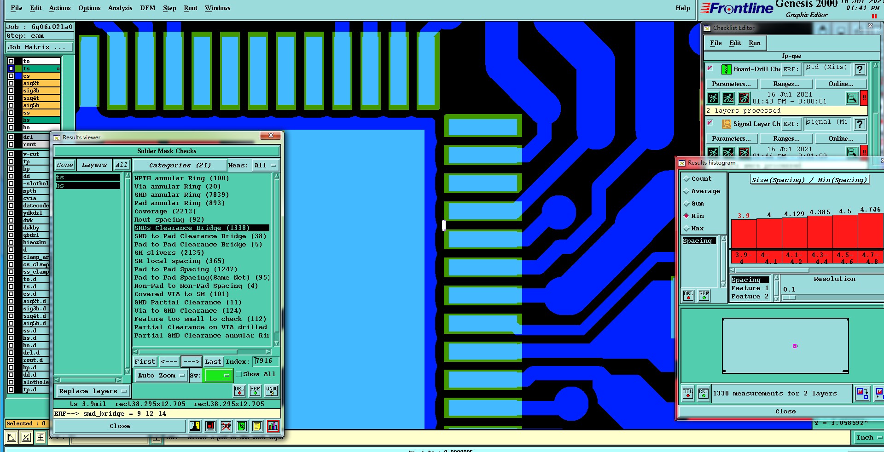Open the Inch units dropdown
Viewport: 884px width, 452px height.
tap(869, 438)
